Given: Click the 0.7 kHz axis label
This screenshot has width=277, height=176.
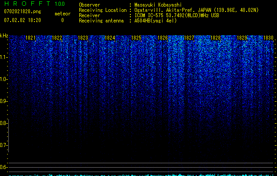Looking at the screenshot, I should 3,145.
